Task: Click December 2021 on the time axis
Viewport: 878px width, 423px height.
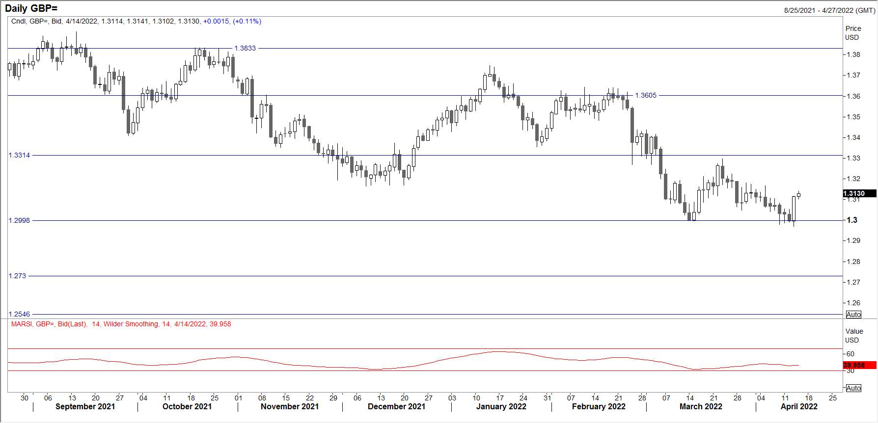Action: pyautogui.click(x=397, y=406)
